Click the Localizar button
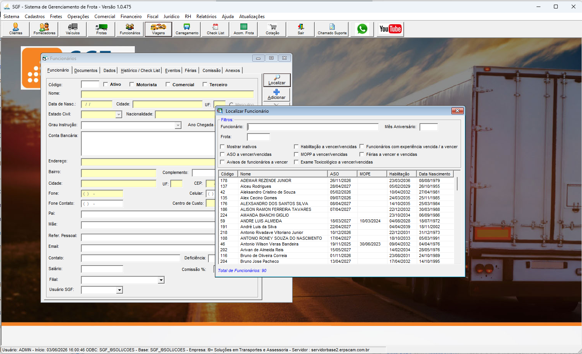The width and height of the screenshot is (582, 354). 277,80
